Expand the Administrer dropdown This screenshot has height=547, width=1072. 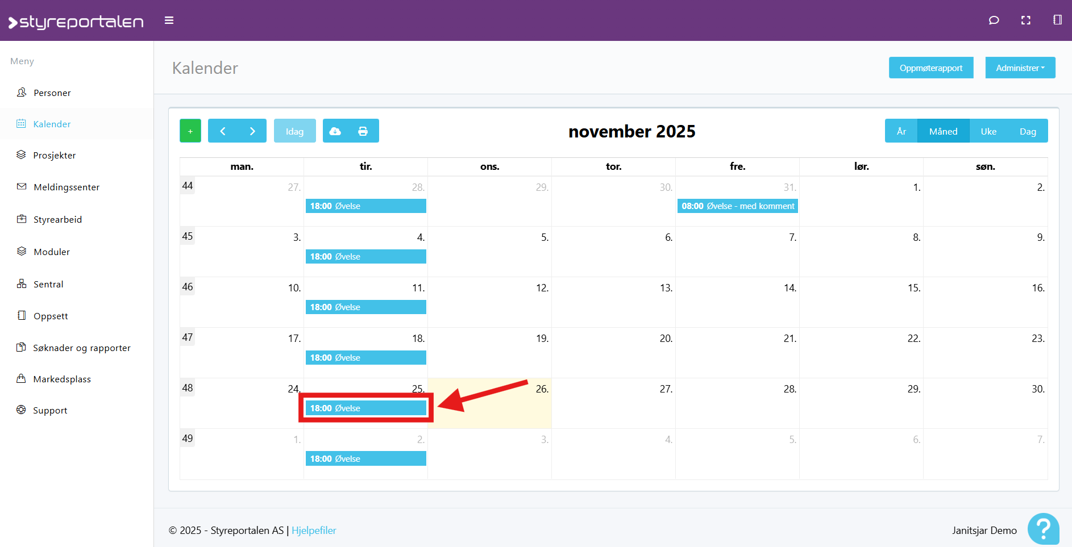point(1020,68)
